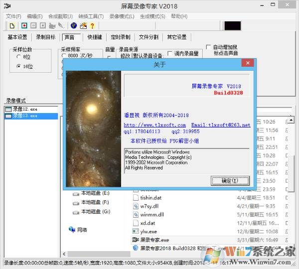Click the new file toolbar icon

12,26
